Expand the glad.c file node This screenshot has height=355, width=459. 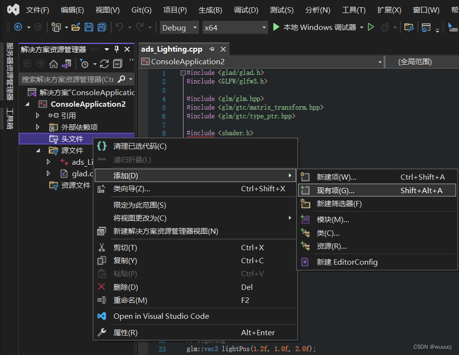(x=49, y=173)
